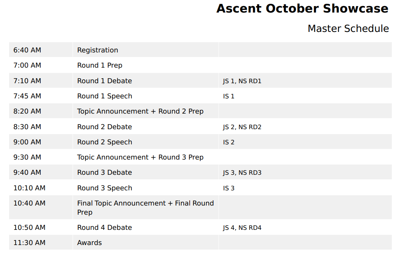Image resolution: width=404 pixels, height=261 pixels.
Task: Select the Round 3 Speech entry
Action: click(105, 188)
